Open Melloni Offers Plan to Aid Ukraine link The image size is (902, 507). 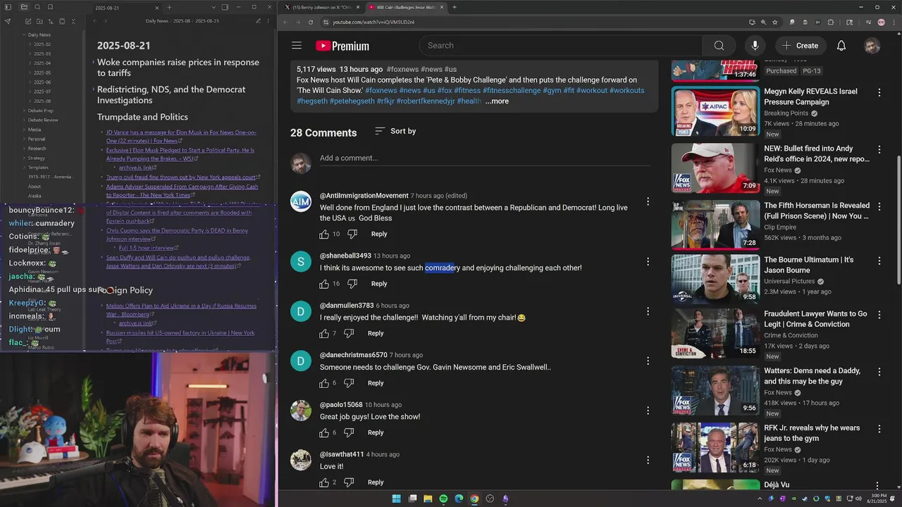tap(181, 310)
